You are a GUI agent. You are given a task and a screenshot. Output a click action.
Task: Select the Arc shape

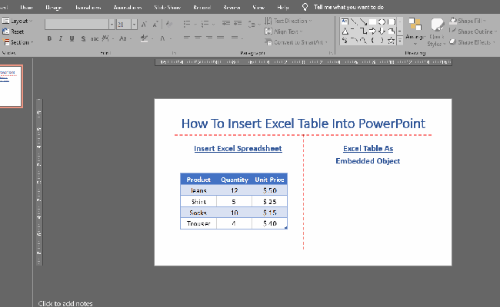click(x=354, y=41)
